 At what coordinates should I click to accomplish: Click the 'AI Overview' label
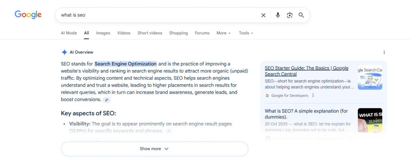[81, 52]
